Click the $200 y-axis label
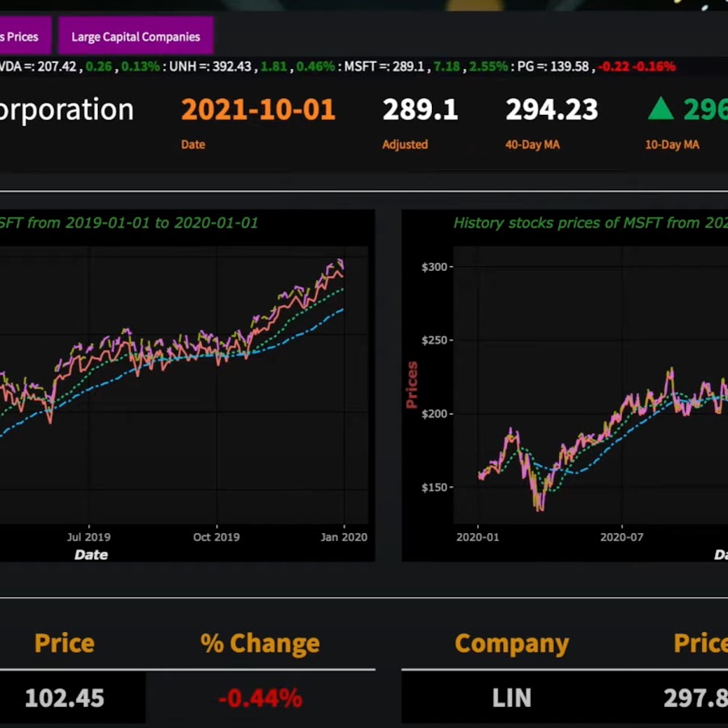 pyautogui.click(x=434, y=413)
